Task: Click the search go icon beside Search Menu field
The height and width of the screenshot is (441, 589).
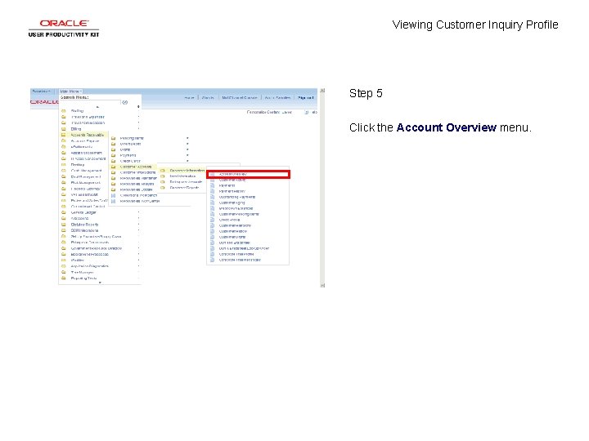Action: (125, 102)
